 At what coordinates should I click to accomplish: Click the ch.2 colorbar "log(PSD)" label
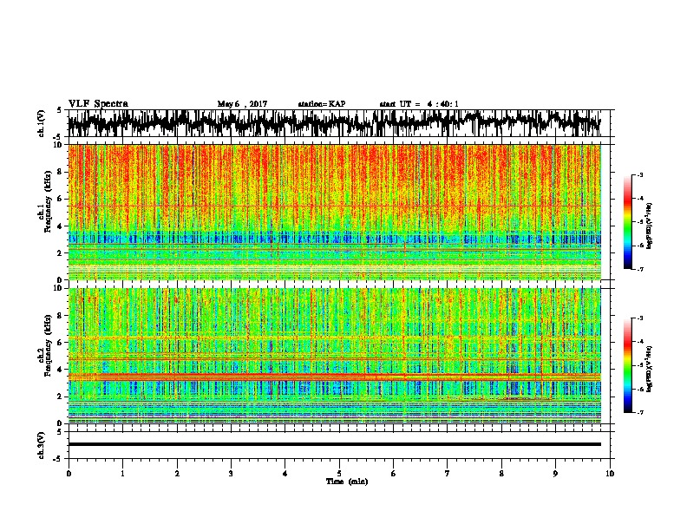tap(650, 368)
